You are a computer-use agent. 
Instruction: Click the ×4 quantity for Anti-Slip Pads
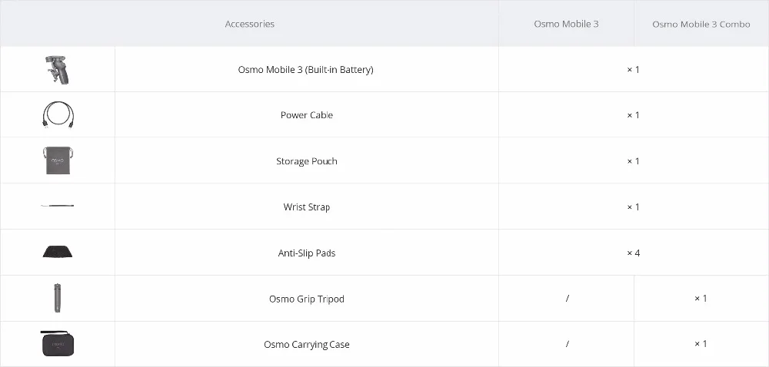(633, 253)
